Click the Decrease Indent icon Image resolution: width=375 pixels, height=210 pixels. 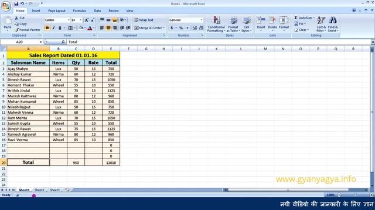[122, 28]
